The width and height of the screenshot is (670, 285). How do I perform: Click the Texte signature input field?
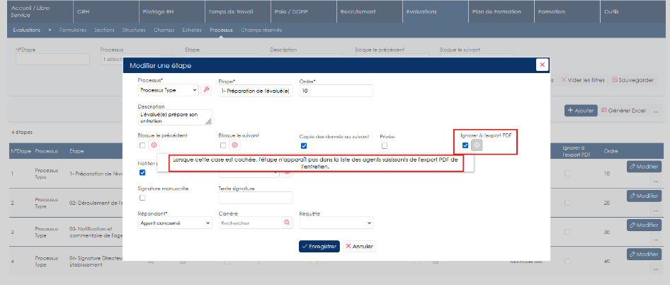(x=256, y=198)
